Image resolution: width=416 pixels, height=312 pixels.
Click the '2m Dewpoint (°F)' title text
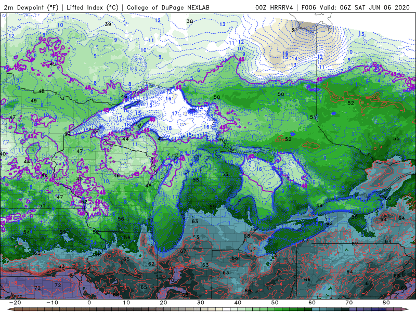click(x=31, y=7)
